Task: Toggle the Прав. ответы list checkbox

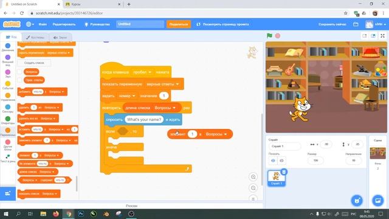Action: [x=20, y=80]
